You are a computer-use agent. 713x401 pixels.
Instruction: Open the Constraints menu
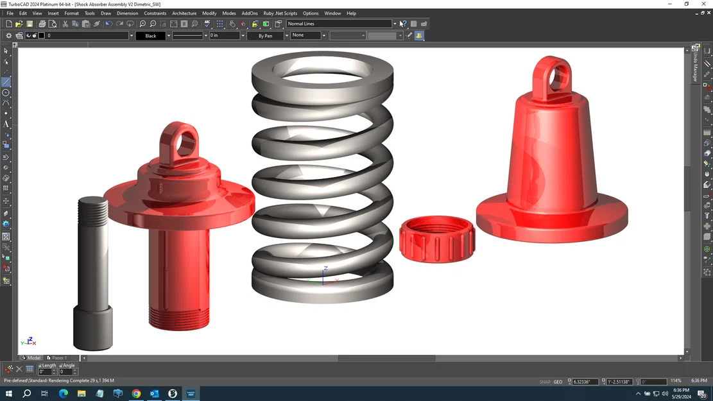click(155, 13)
